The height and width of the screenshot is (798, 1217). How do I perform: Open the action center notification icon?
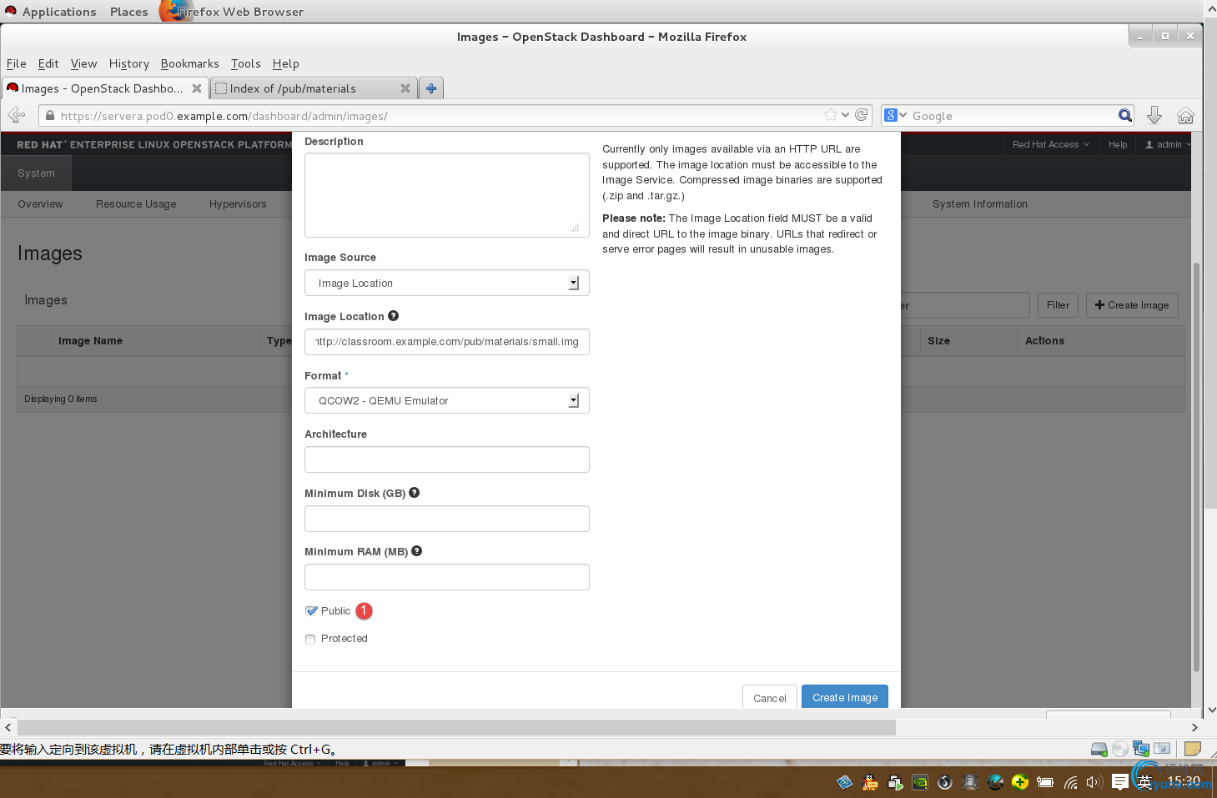(1120, 782)
